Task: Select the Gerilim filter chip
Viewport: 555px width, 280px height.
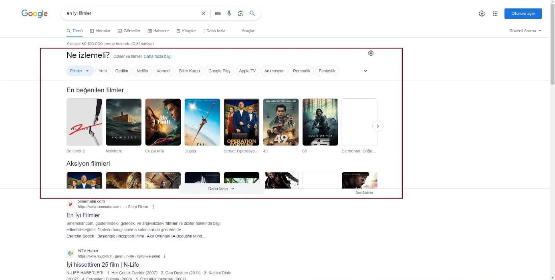Action: coord(121,71)
